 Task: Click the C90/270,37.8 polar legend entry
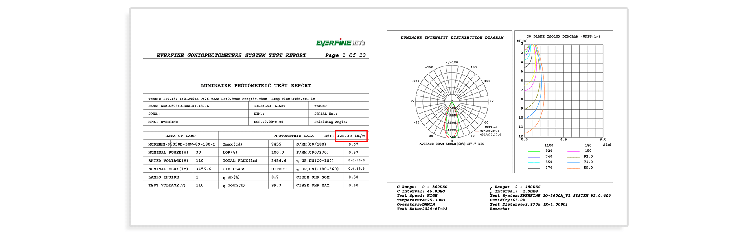tap(490, 135)
